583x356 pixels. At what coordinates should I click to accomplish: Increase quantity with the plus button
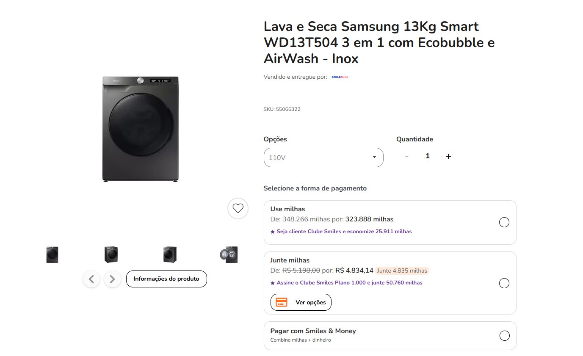(448, 156)
